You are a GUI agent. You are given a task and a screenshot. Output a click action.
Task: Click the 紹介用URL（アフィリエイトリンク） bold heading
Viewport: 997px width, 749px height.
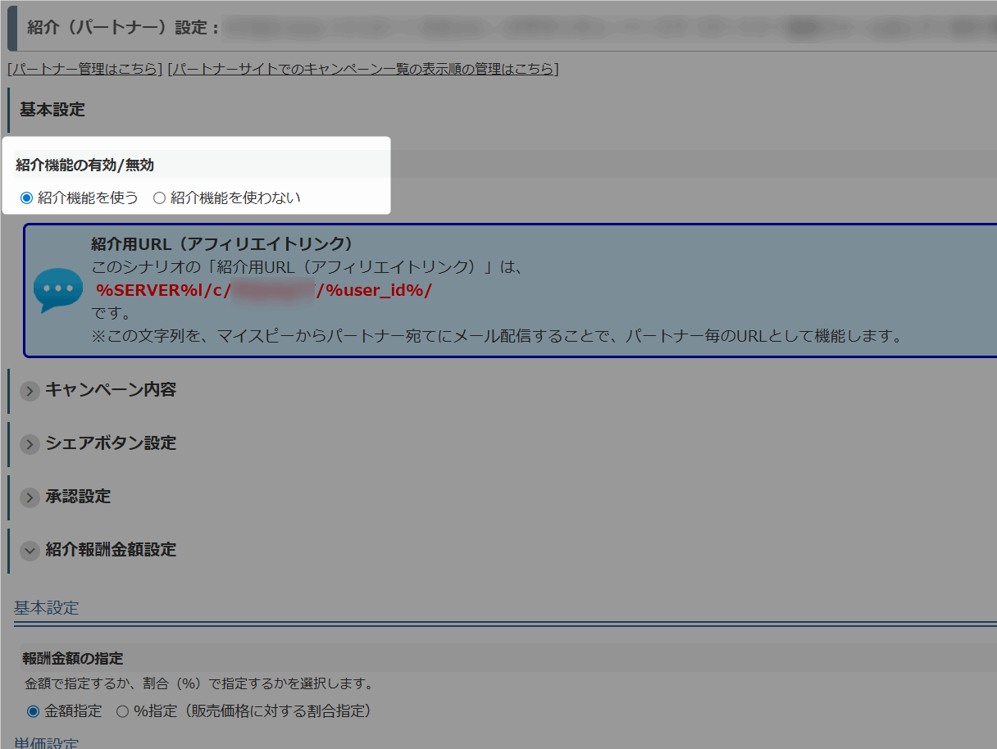(x=221, y=244)
